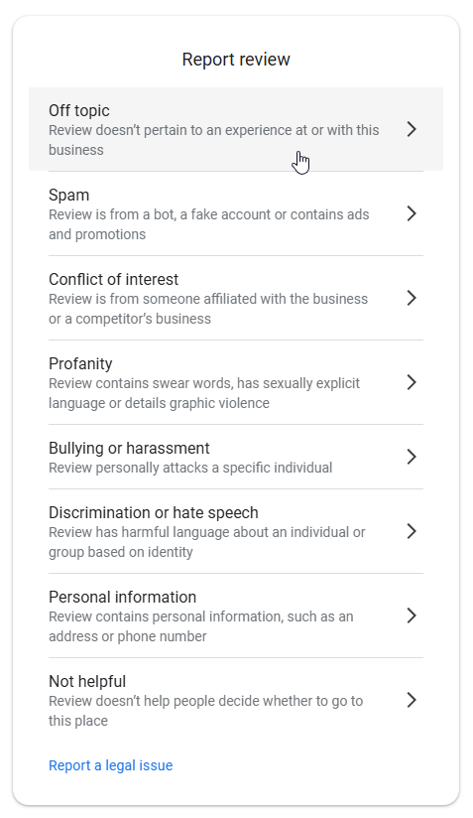Select Discrimination or hate speech title
This screenshot has height=818, width=473.
point(153,513)
